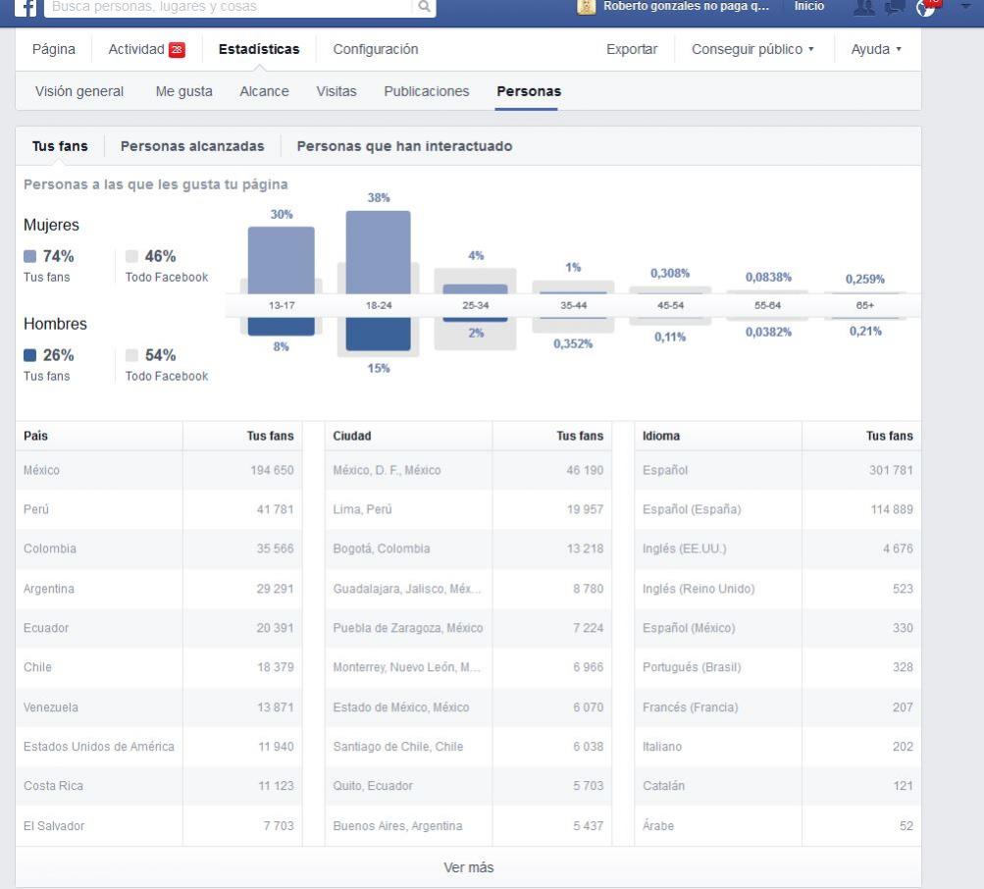The width and height of the screenshot is (984, 889).
Task: Click the Ciudad column header
Action: (352, 436)
